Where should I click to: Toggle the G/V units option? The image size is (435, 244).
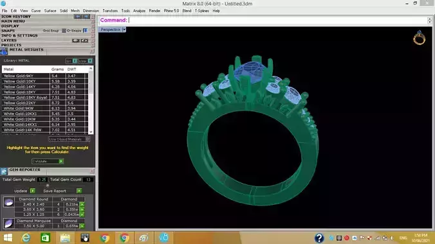(75, 61)
